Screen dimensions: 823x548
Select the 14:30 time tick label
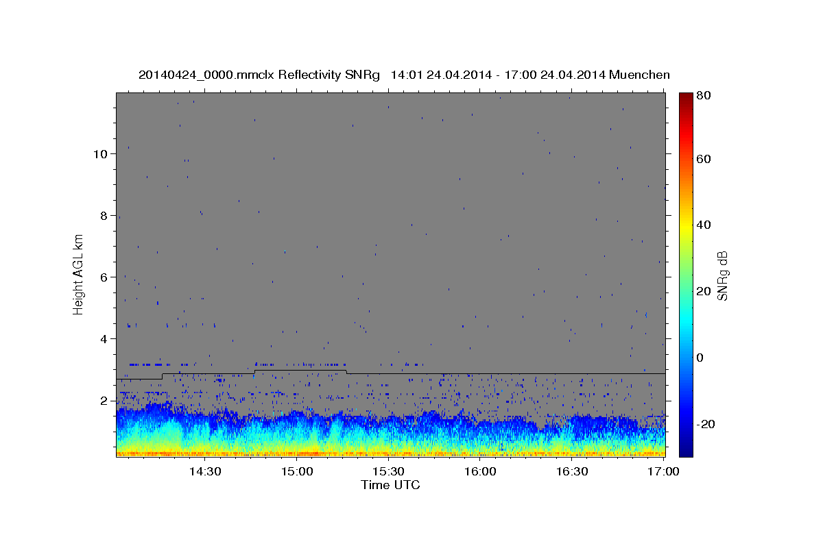point(204,471)
